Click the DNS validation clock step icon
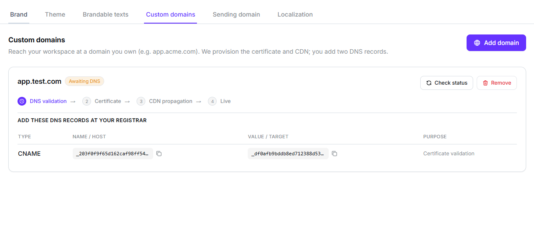The height and width of the screenshot is (226, 534). click(x=22, y=101)
